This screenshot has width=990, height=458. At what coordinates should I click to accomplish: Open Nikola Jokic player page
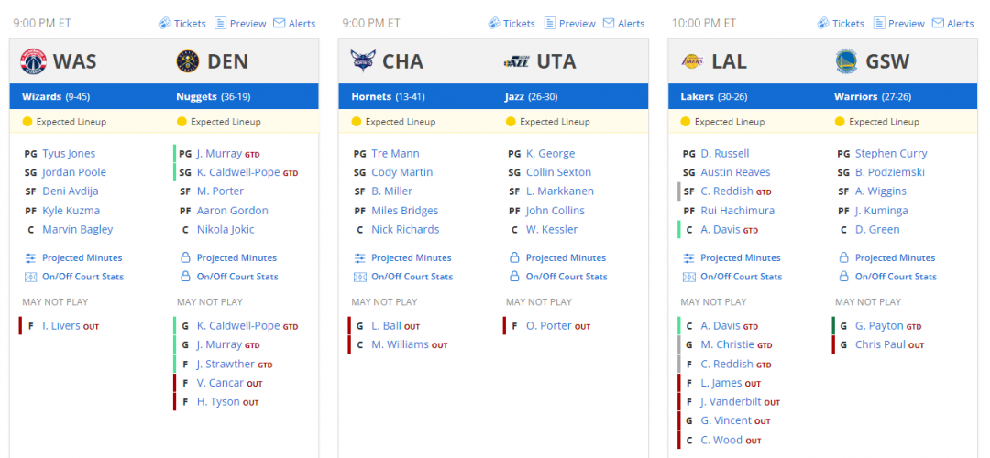tap(225, 230)
